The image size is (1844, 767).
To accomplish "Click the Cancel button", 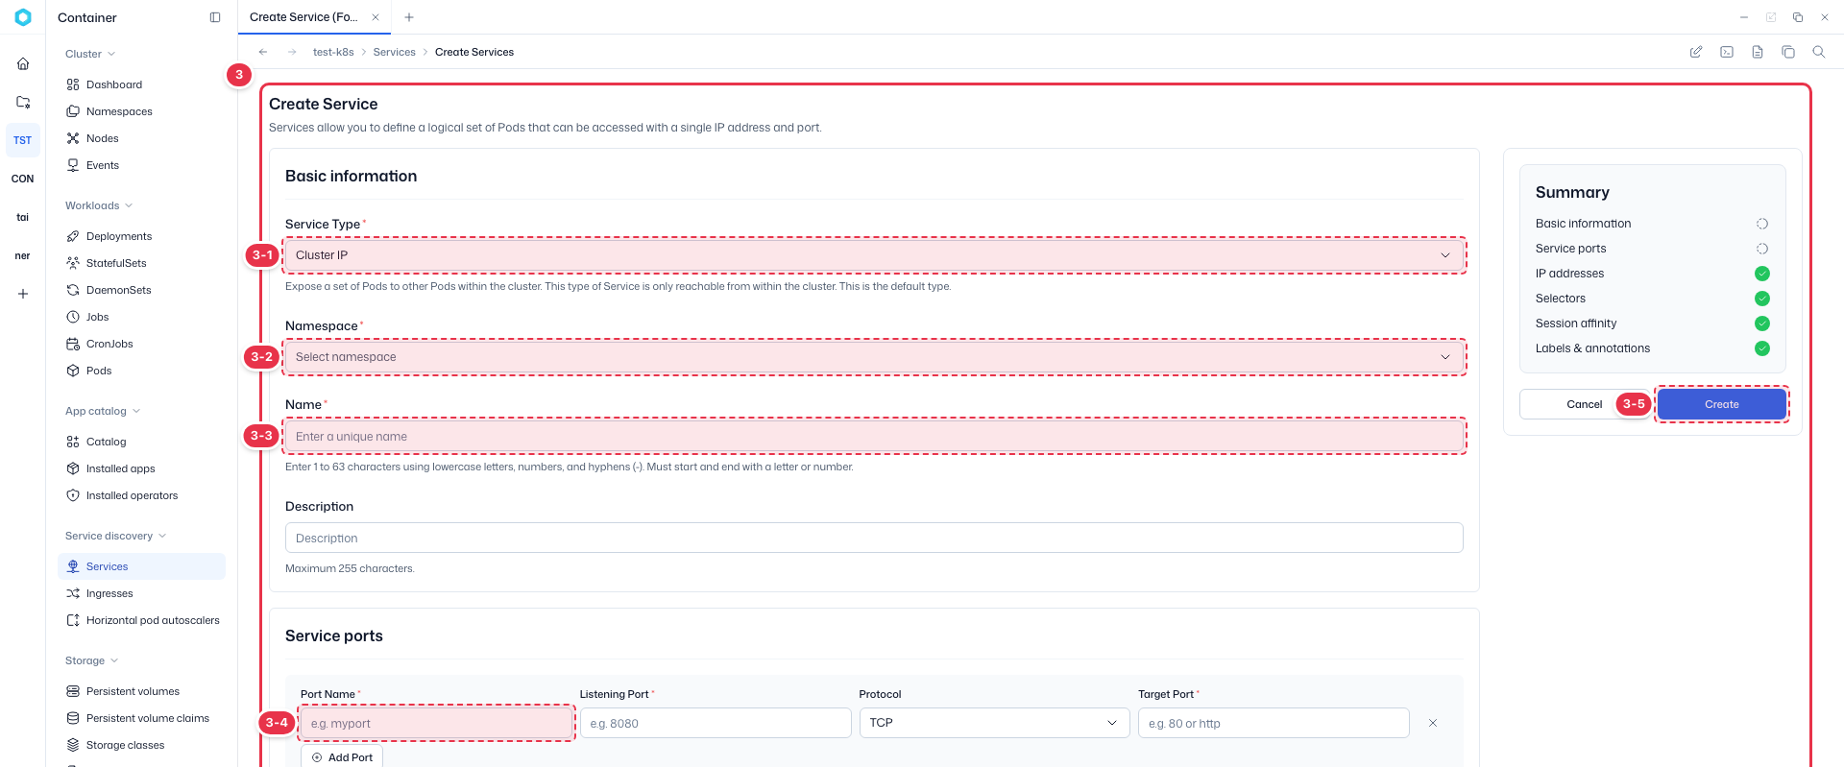I will [1585, 404].
